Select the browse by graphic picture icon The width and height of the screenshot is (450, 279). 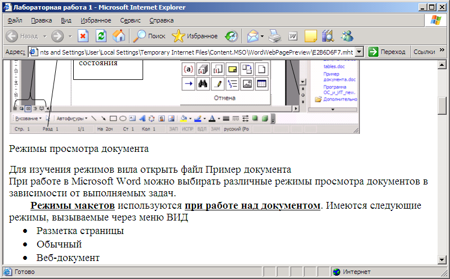coord(247,84)
